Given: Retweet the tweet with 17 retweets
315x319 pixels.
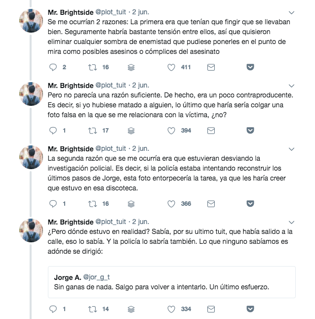Looking at the screenshot, I should coord(92,131).
